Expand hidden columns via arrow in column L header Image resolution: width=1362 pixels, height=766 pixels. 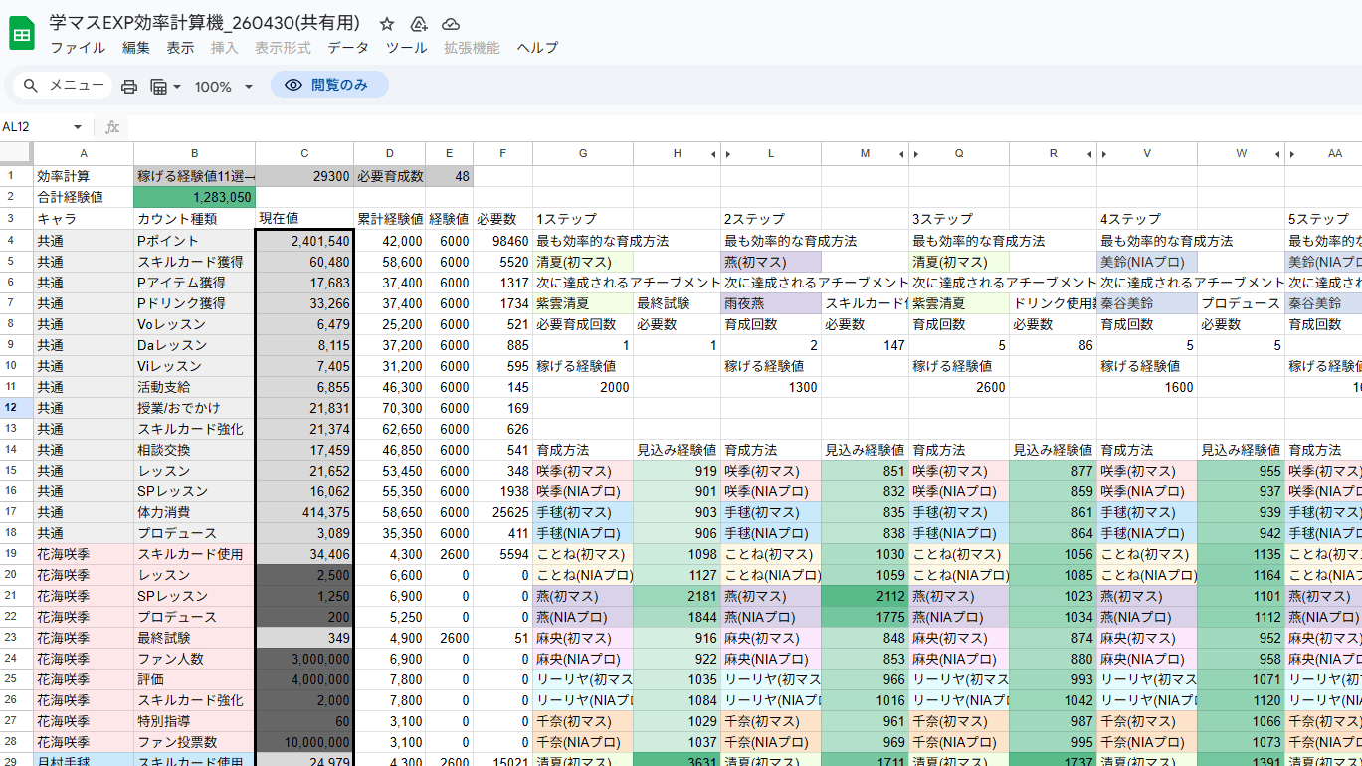(728, 154)
